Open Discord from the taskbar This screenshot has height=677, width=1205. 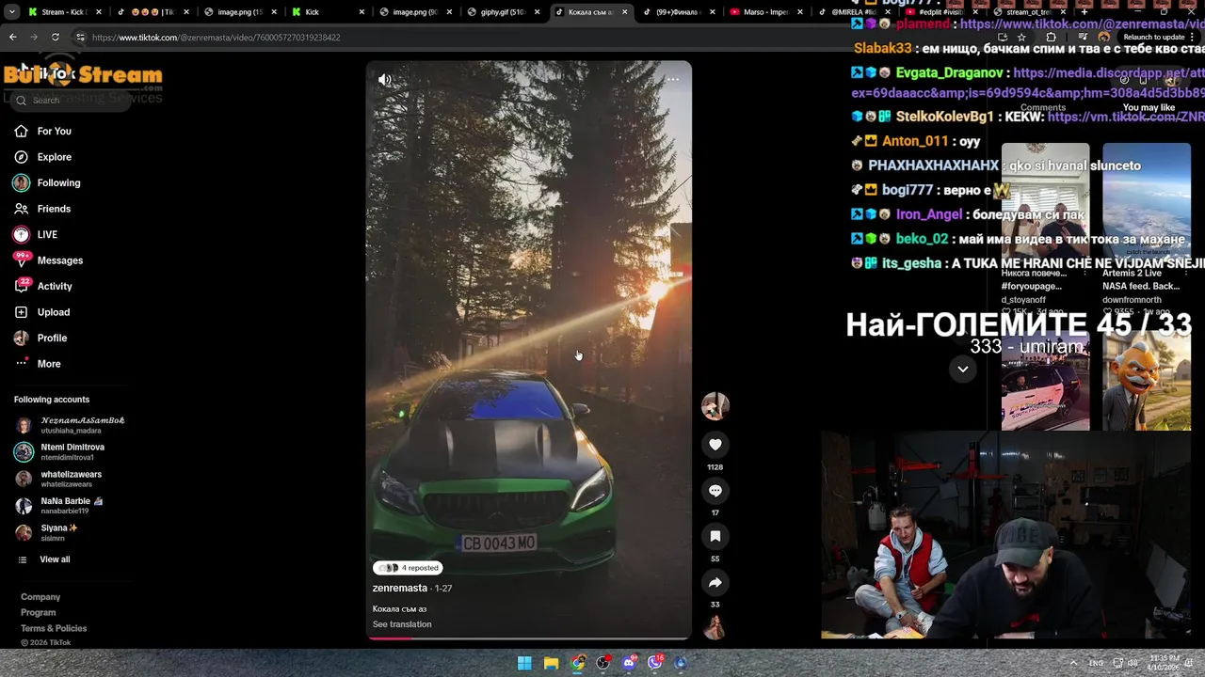click(629, 663)
